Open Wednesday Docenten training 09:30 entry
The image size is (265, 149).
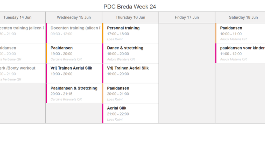[74, 33]
